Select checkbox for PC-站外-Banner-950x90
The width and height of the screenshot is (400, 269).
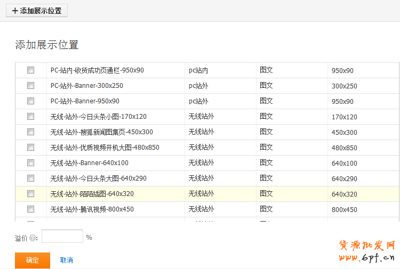pyautogui.click(x=30, y=101)
